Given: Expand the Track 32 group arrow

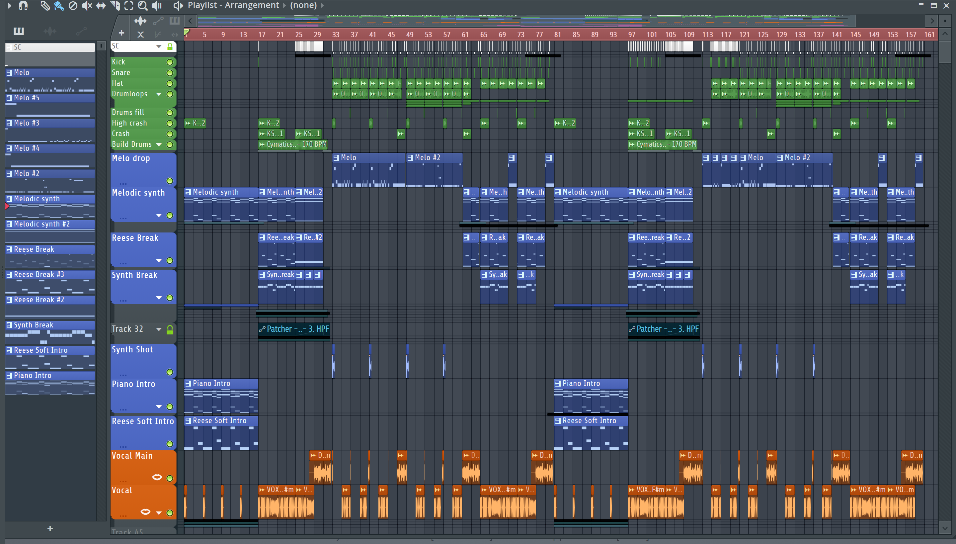Looking at the screenshot, I should point(159,329).
